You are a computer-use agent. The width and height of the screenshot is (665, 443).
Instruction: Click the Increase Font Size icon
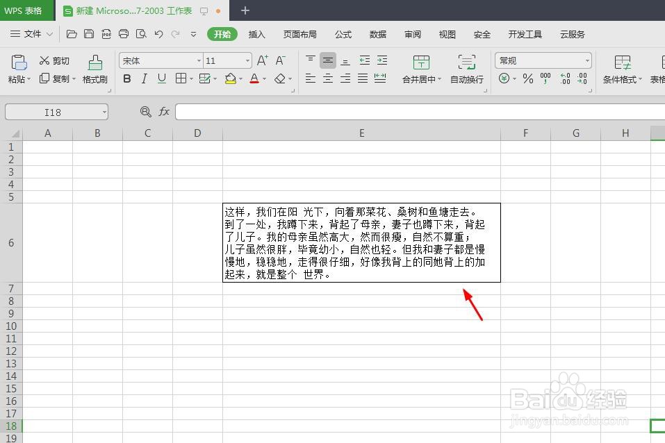pyautogui.click(x=261, y=61)
